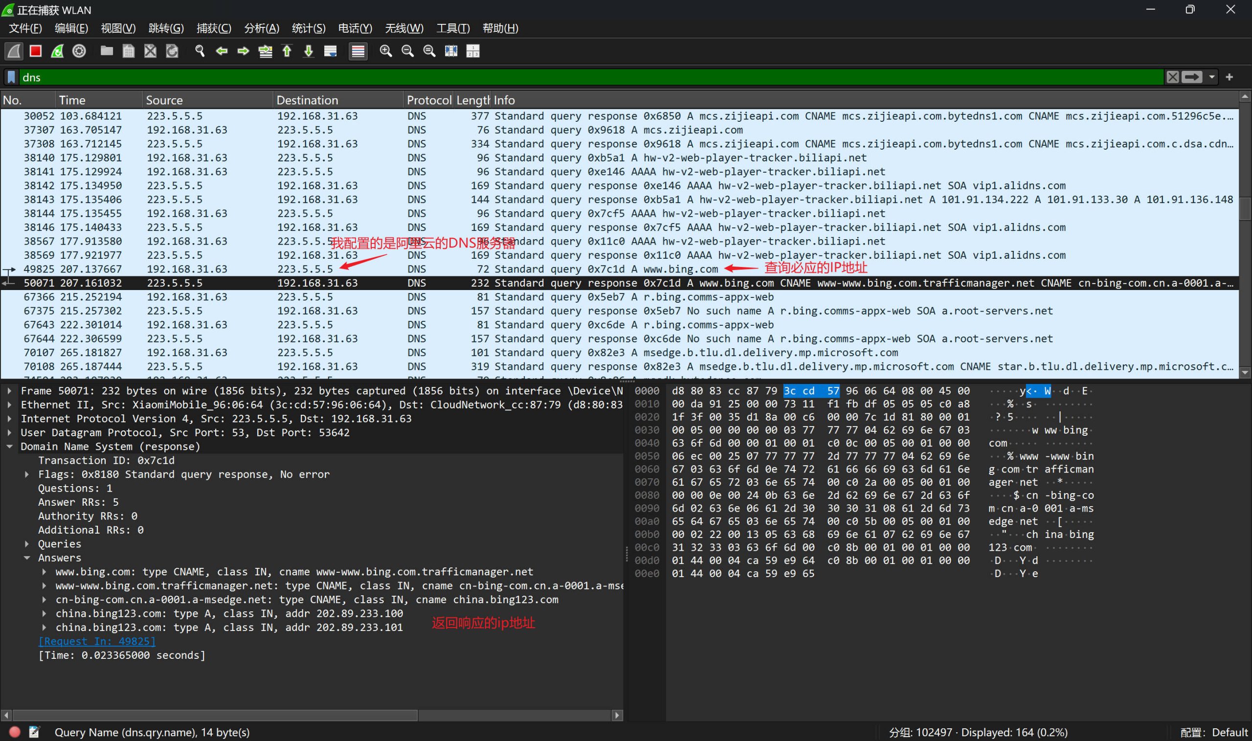Stop capturing packets with red square

point(35,51)
